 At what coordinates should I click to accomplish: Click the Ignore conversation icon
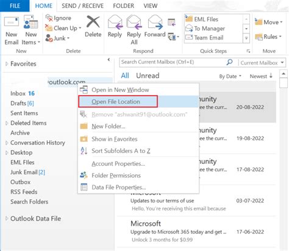(x=49, y=18)
